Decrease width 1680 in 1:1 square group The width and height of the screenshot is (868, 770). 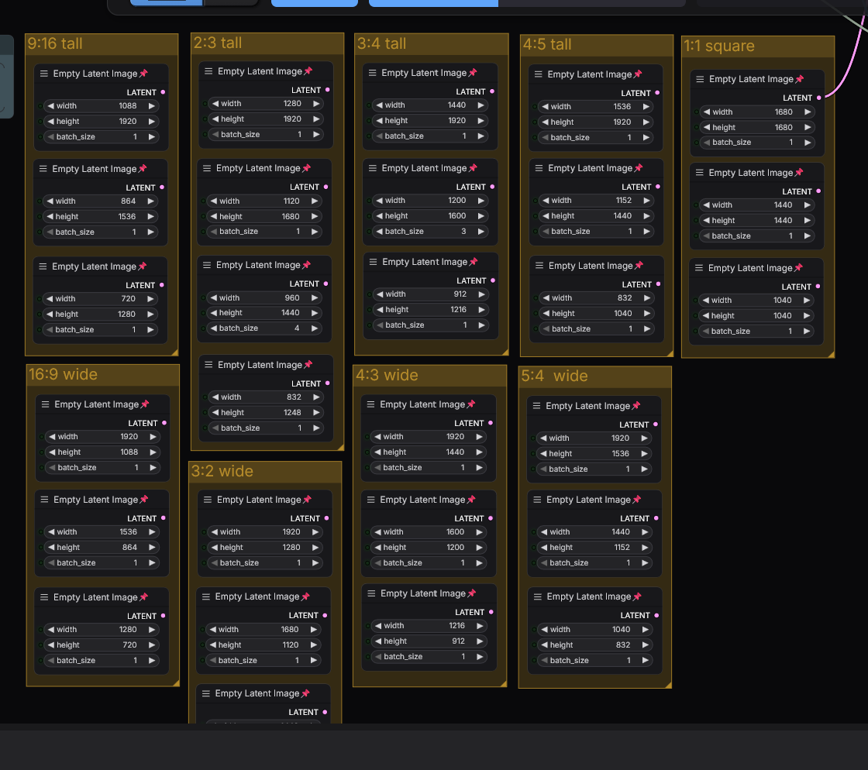coord(706,112)
